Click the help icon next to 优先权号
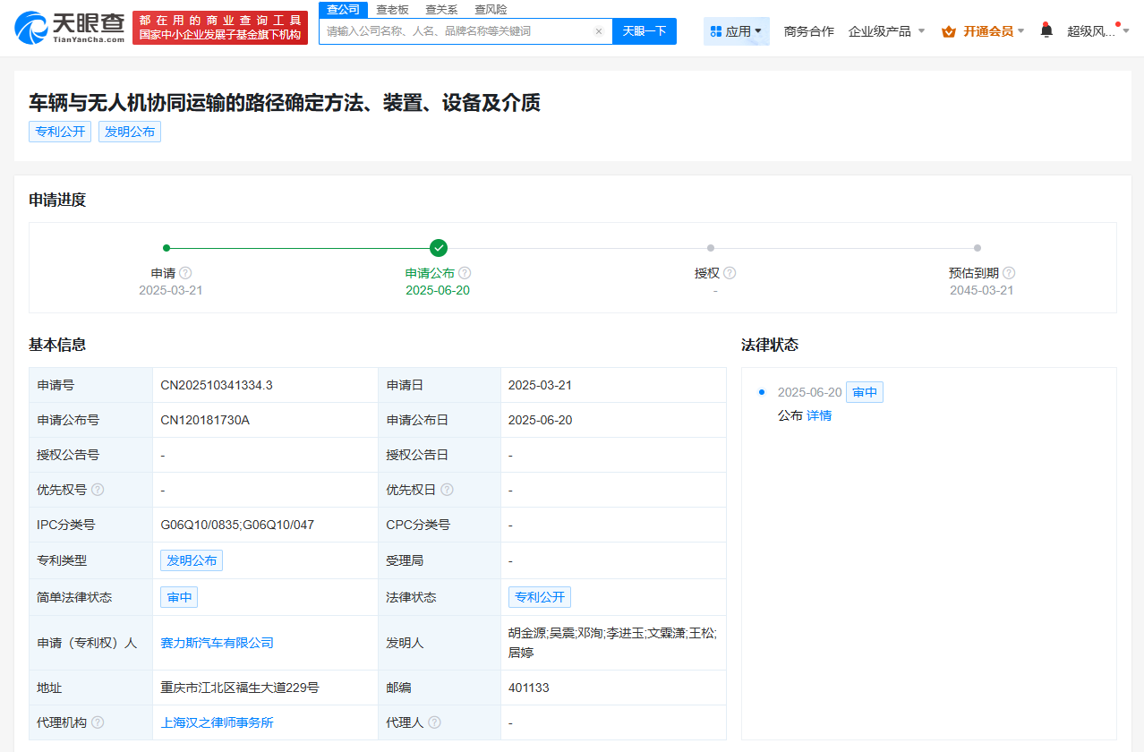Viewport: 1144px width, 752px height. pos(98,490)
